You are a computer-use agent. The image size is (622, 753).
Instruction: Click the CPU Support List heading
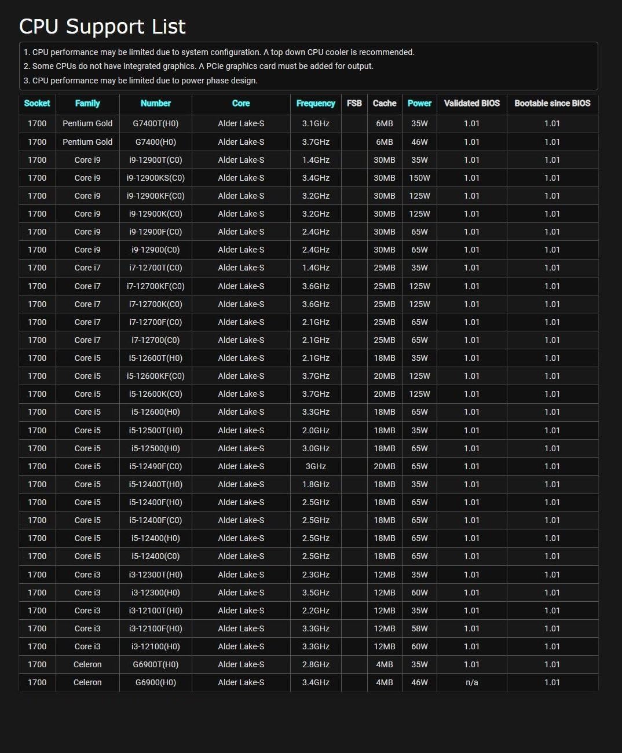coord(103,27)
